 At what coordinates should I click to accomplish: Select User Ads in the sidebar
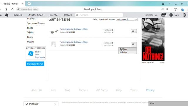[x=31, y=19]
